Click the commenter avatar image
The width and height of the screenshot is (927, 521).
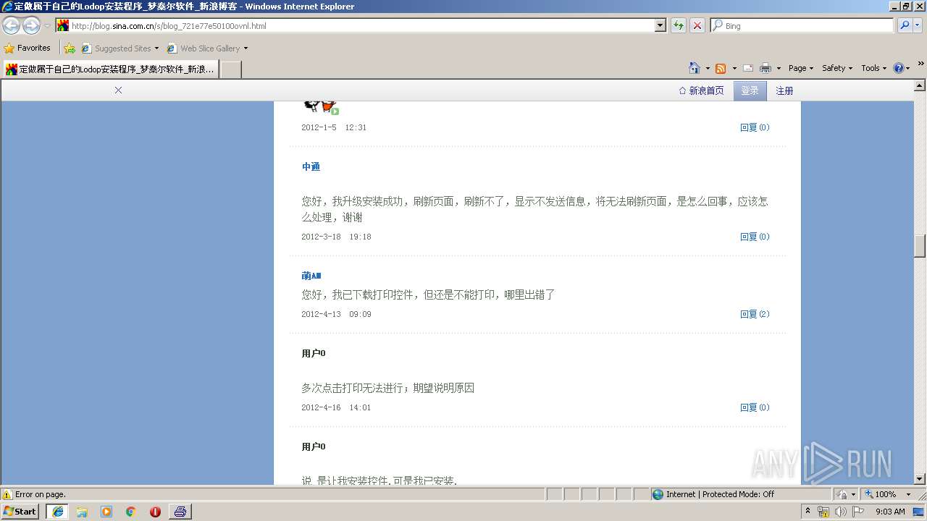(320, 107)
